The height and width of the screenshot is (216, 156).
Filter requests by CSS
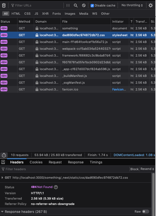coord(27,14)
